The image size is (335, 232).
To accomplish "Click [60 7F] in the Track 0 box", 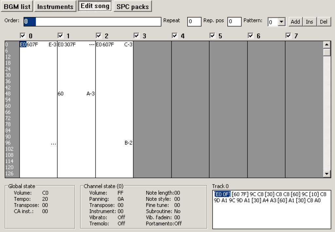I will pyautogui.click(x=240, y=194).
